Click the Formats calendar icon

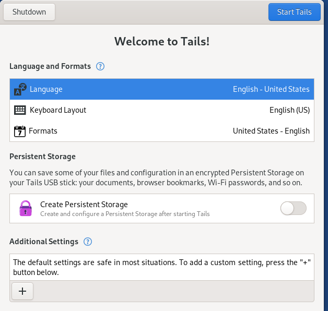[x=20, y=131]
